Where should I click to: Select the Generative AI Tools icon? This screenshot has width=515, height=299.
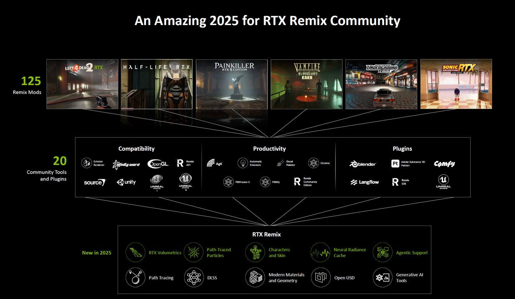point(382,278)
